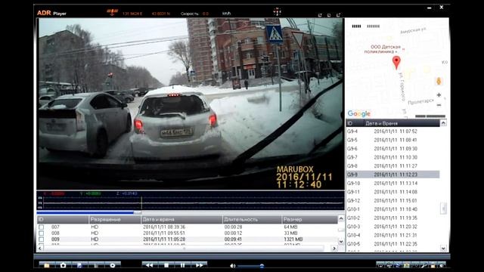
Task: Click the disc-shaped record icon
Action: coord(113,265)
